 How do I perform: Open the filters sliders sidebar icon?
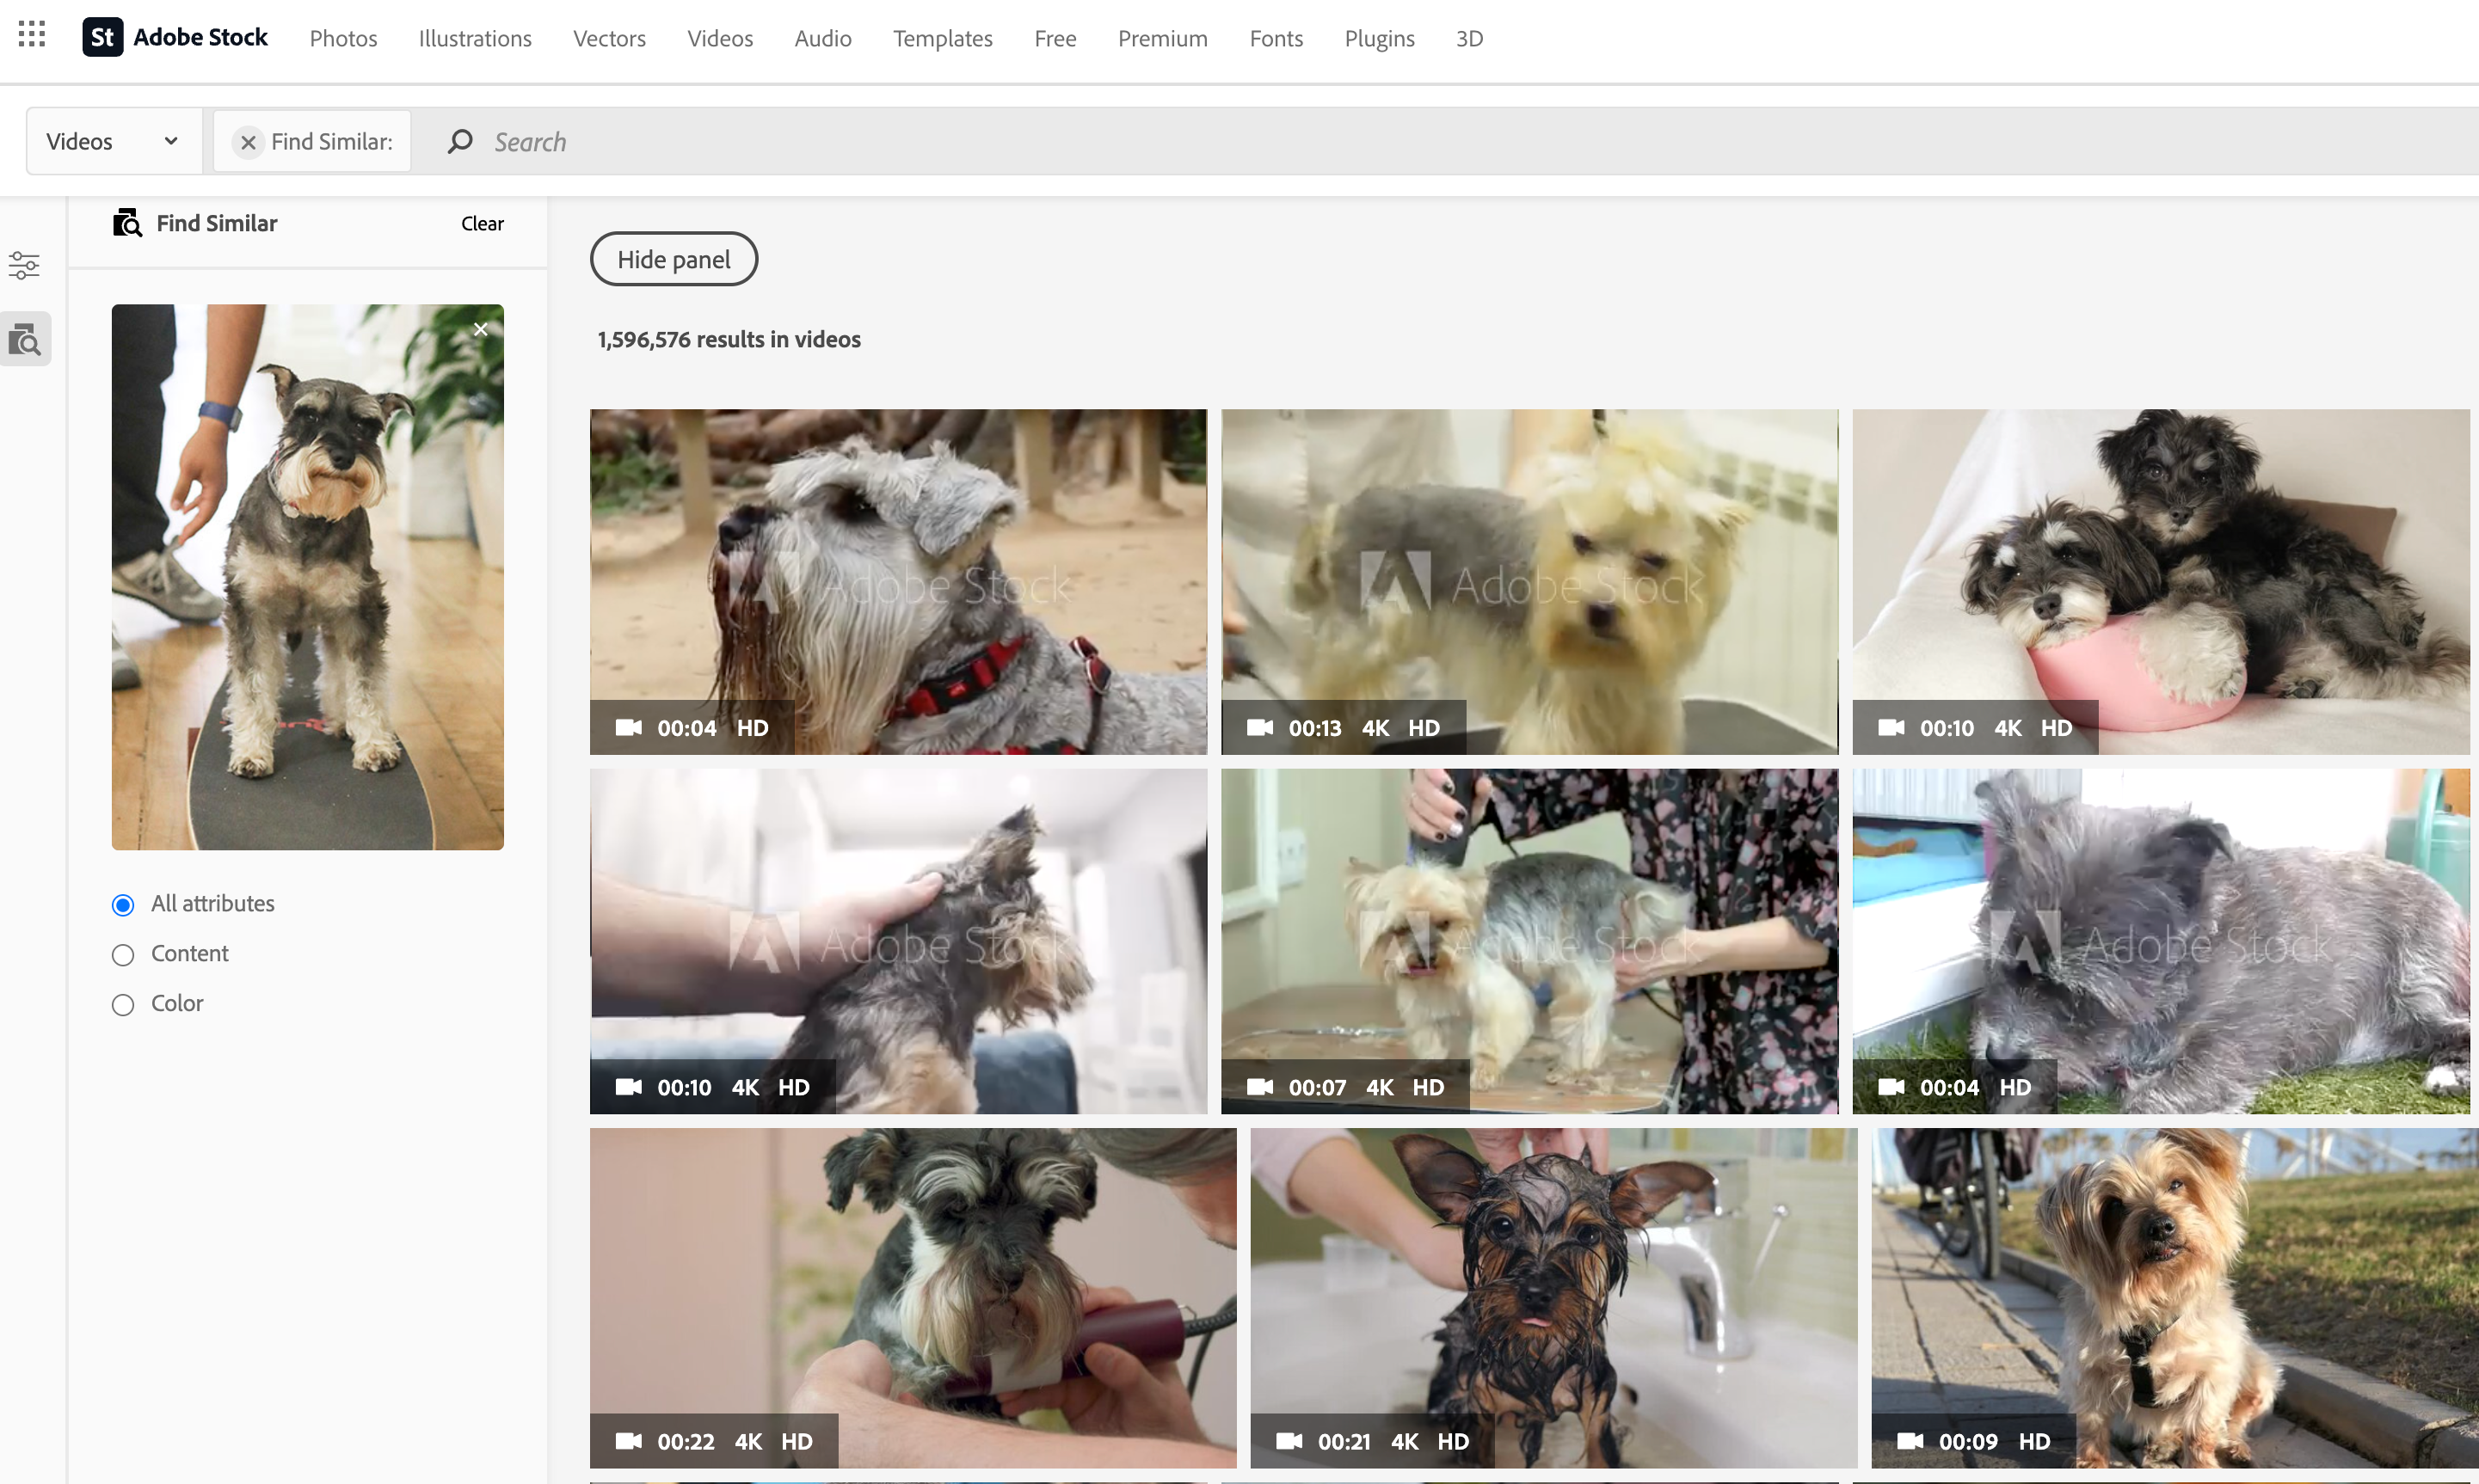pyautogui.click(x=24, y=265)
